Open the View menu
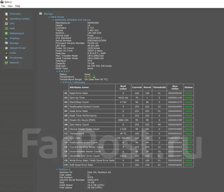This screenshot has height=192, width=224. 10,6
